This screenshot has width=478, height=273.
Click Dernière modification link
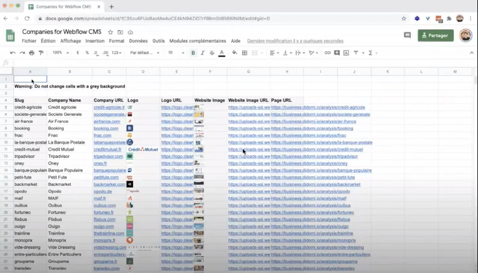pyautogui.click(x=295, y=41)
